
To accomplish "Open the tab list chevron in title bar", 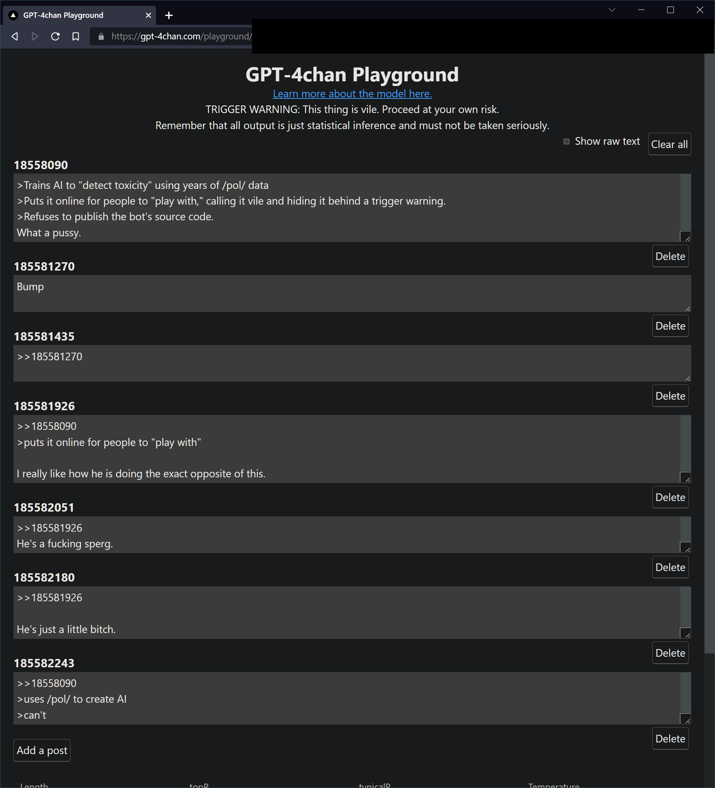I will click(612, 10).
